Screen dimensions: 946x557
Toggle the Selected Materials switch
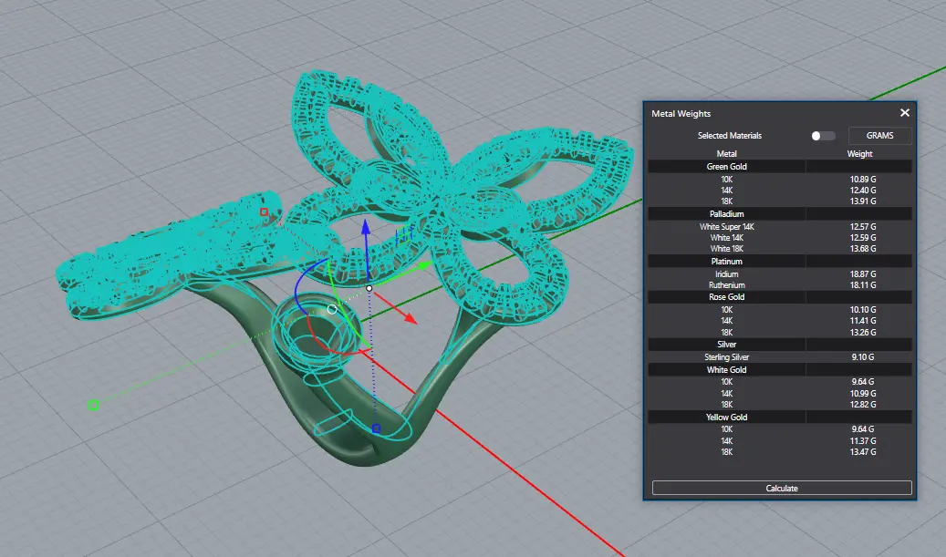[x=823, y=136]
